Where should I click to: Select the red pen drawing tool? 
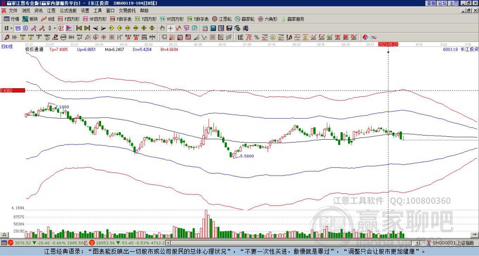[7, 37]
